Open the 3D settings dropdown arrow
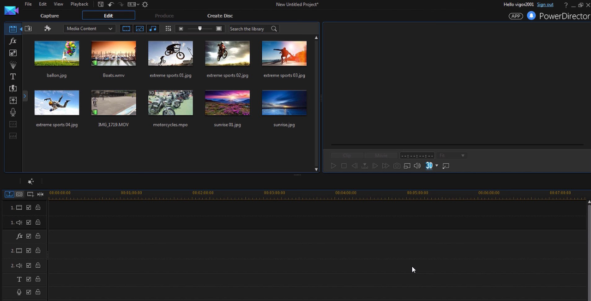This screenshot has height=301, width=591. tap(437, 166)
